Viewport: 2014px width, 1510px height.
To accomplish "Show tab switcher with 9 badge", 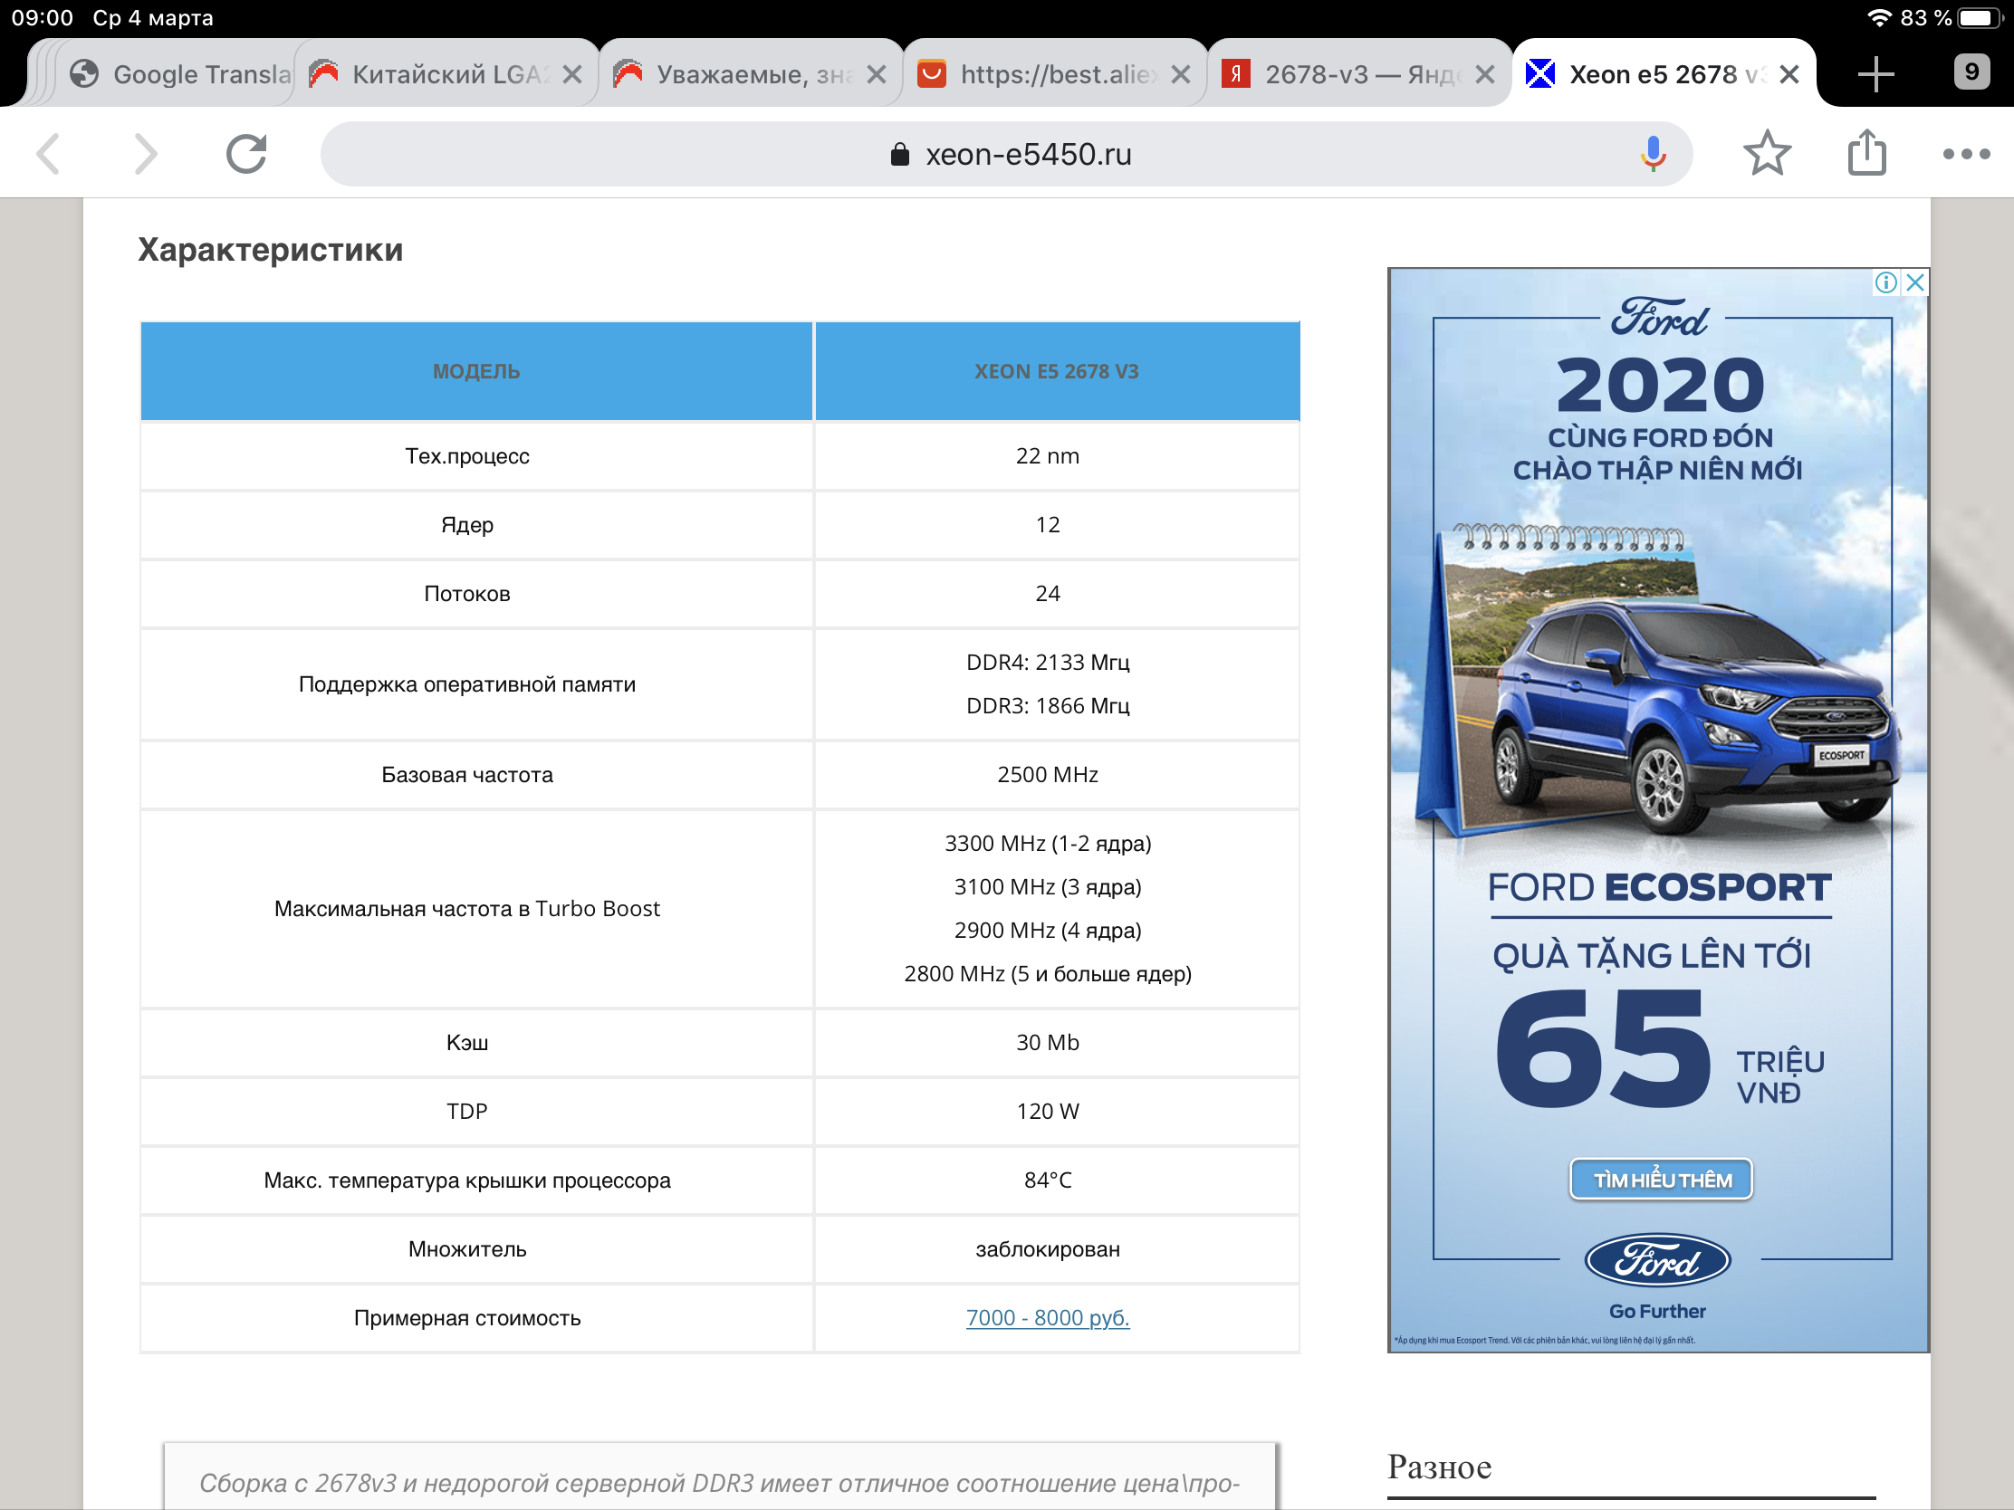I will [x=1971, y=72].
